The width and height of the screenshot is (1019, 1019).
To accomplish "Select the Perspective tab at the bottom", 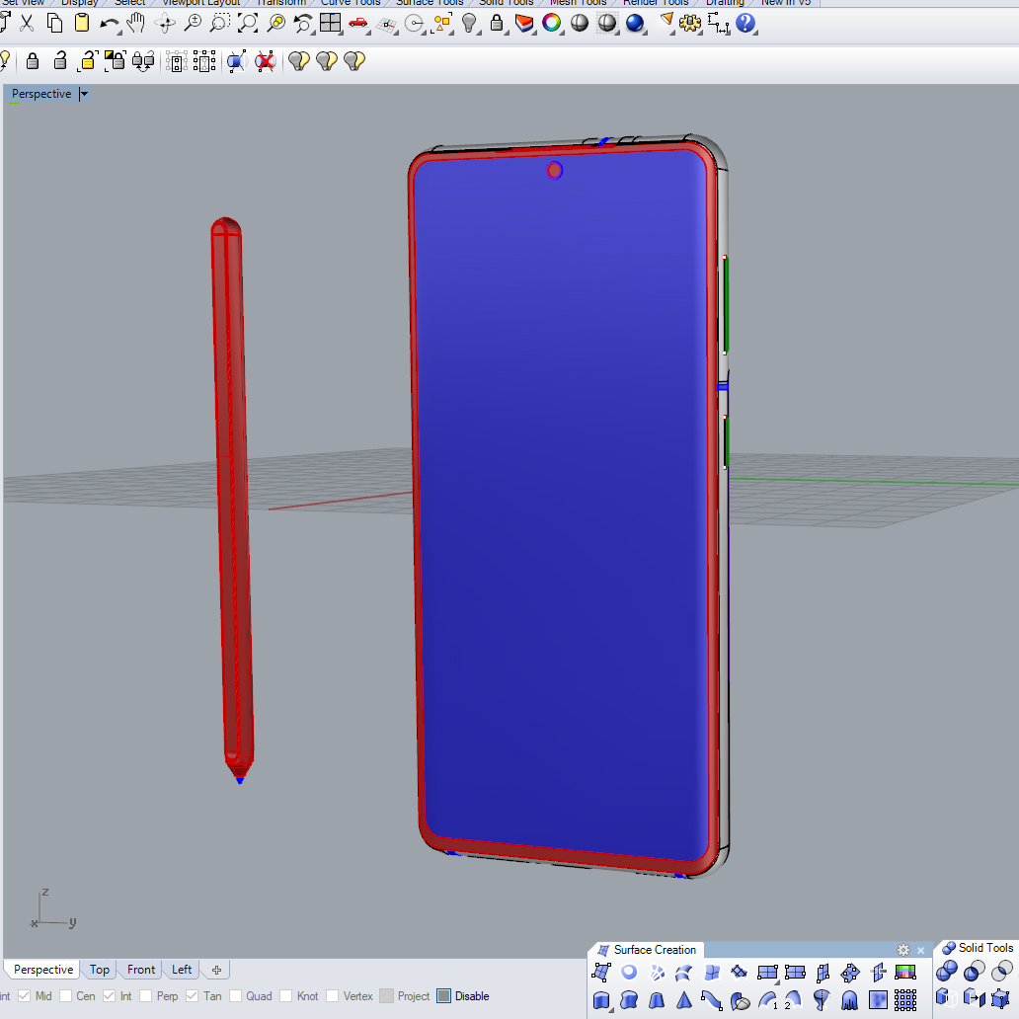I will (43, 970).
